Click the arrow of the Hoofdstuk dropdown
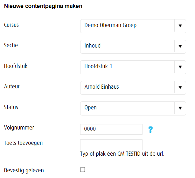Viewport: 195px width, 178px height. tap(180, 67)
